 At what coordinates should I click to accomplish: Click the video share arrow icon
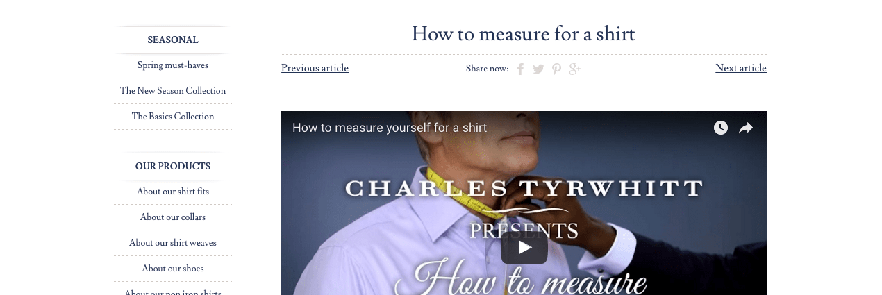coord(746,128)
